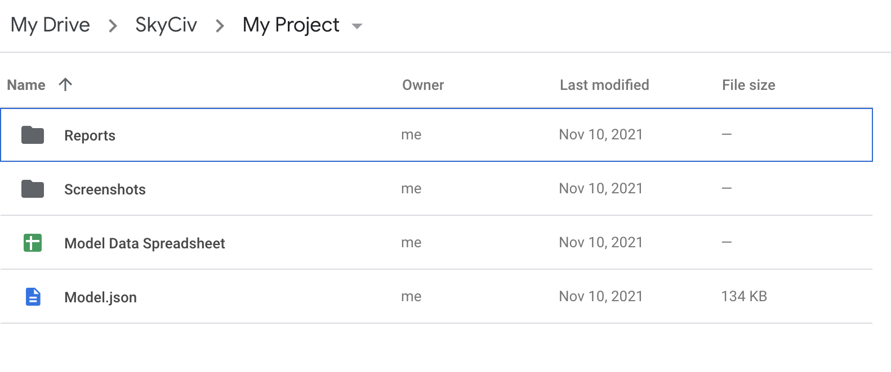The height and width of the screenshot is (372, 891).
Task: Open the Screenshots folder
Action: point(104,189)
